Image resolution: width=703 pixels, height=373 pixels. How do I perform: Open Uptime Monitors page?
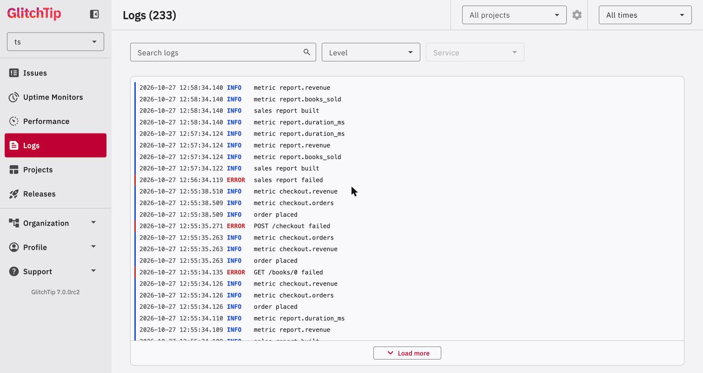[55, 97]
